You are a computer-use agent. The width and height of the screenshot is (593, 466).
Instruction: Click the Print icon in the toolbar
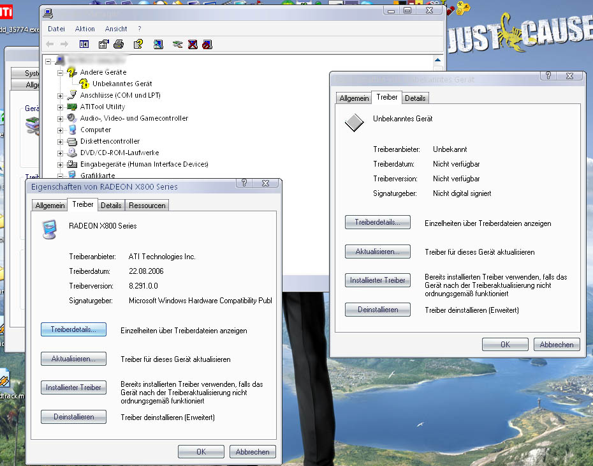tap(119, 44)
